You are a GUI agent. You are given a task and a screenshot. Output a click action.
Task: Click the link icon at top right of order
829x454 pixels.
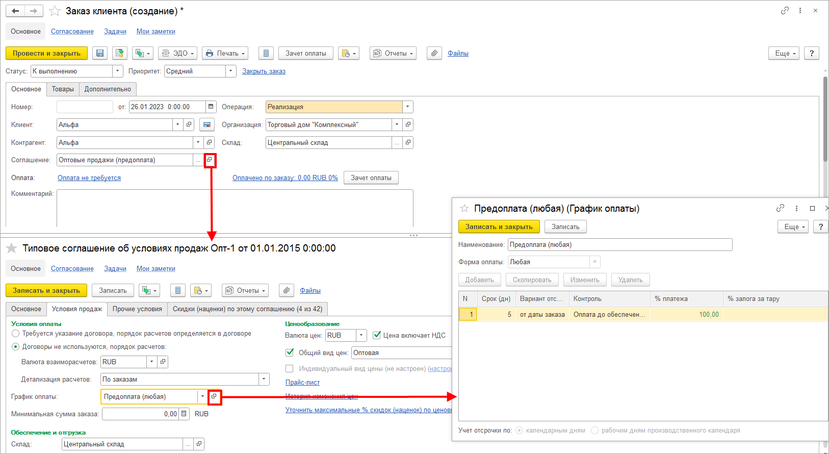click(785, 10)
